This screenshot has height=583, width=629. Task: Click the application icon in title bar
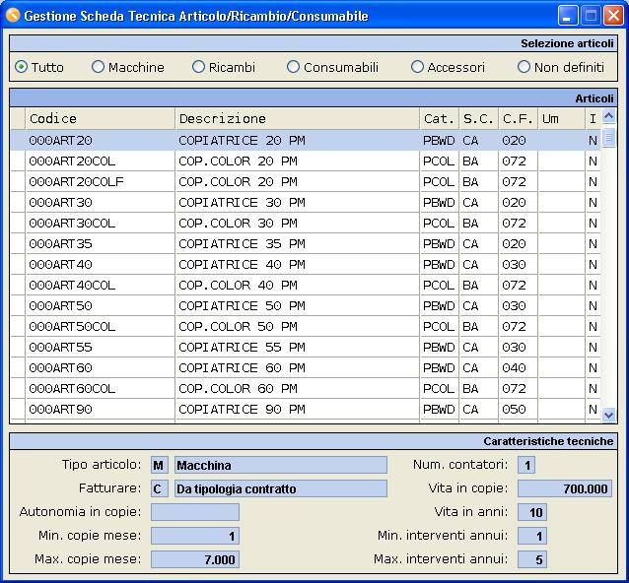coord(13,15)
